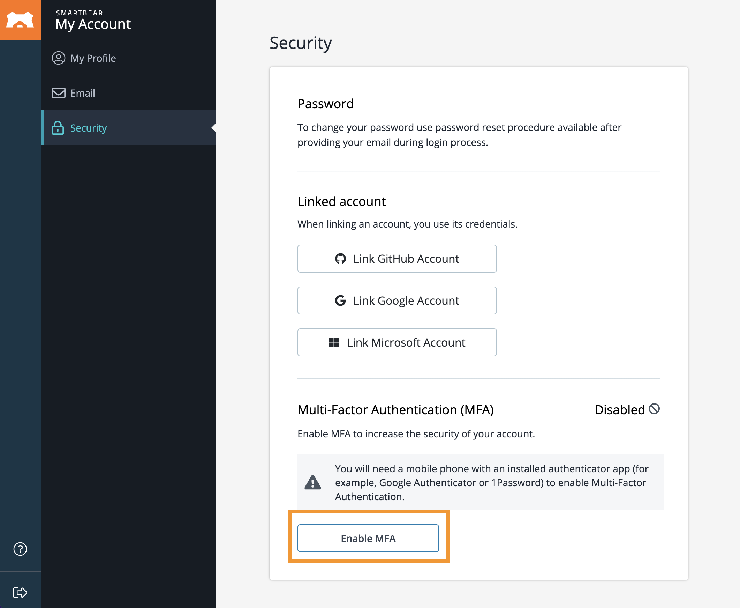Navigate to the My Profile section

click(93, 58)
